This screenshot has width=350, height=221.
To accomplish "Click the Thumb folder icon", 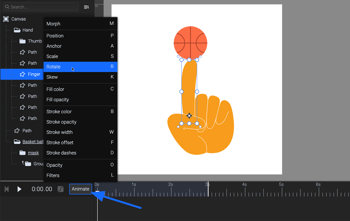I will click(x=22, y=41).
